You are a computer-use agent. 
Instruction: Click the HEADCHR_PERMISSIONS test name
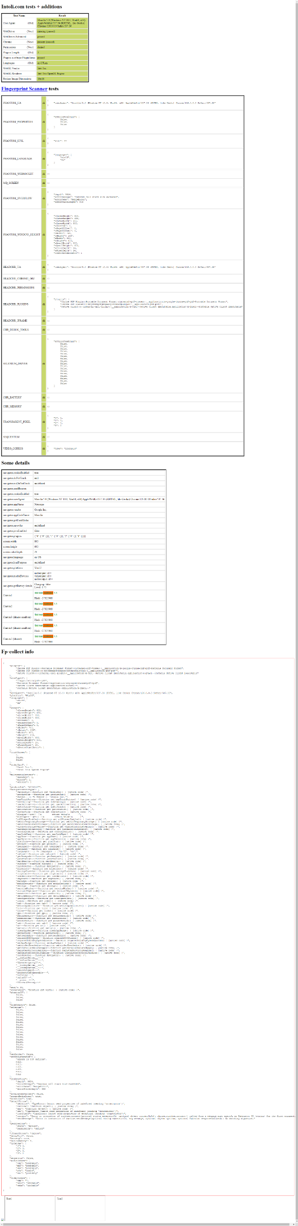click(19, 288)
